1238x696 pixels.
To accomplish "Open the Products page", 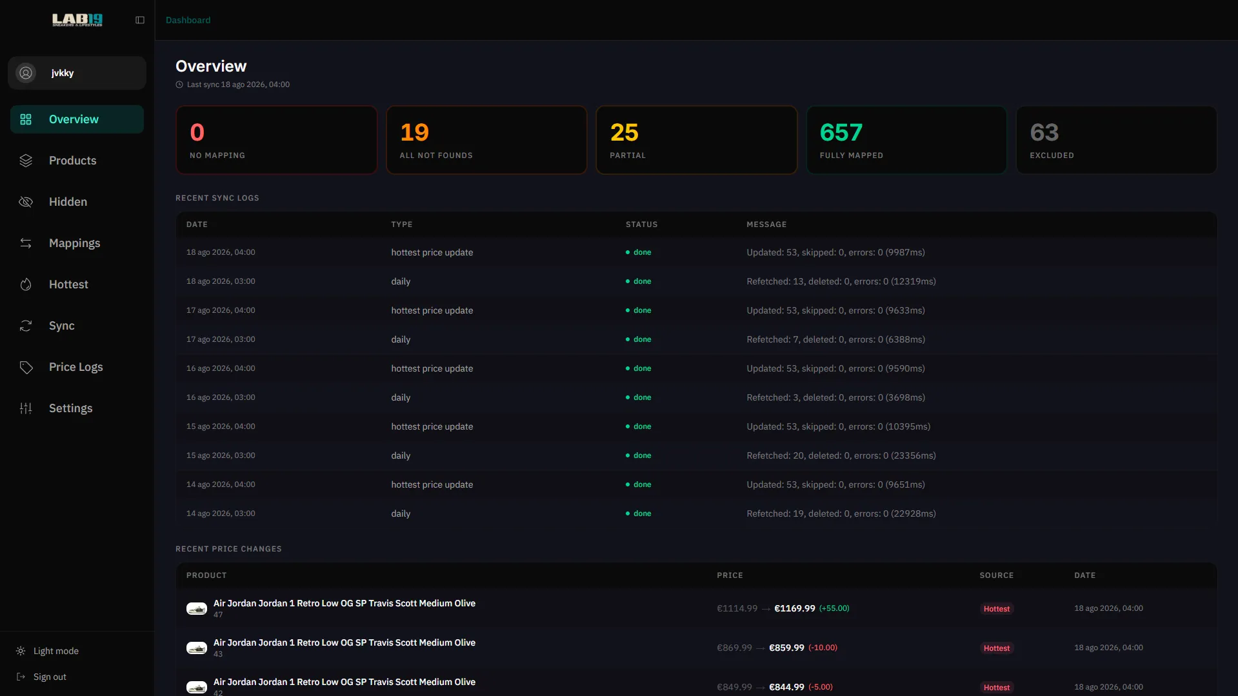I will tap(77, 161).
